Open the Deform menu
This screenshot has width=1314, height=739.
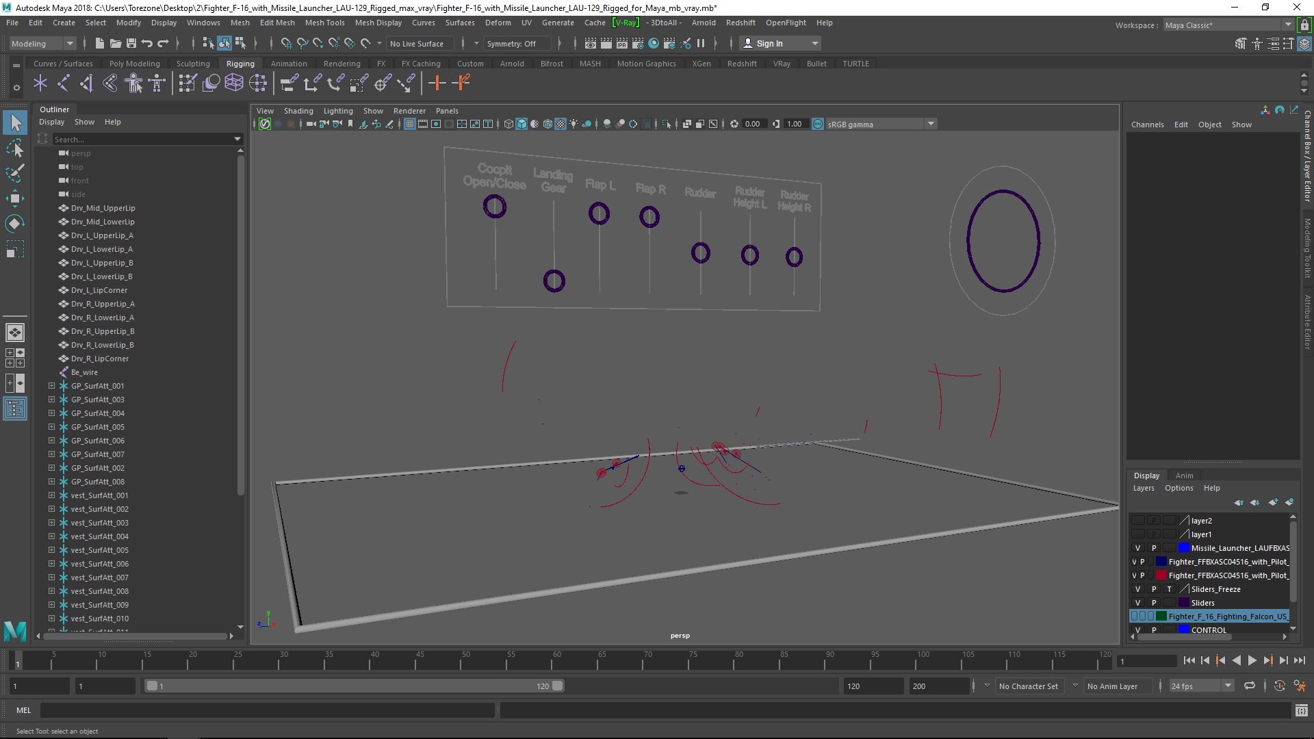(x=498, y=23)
